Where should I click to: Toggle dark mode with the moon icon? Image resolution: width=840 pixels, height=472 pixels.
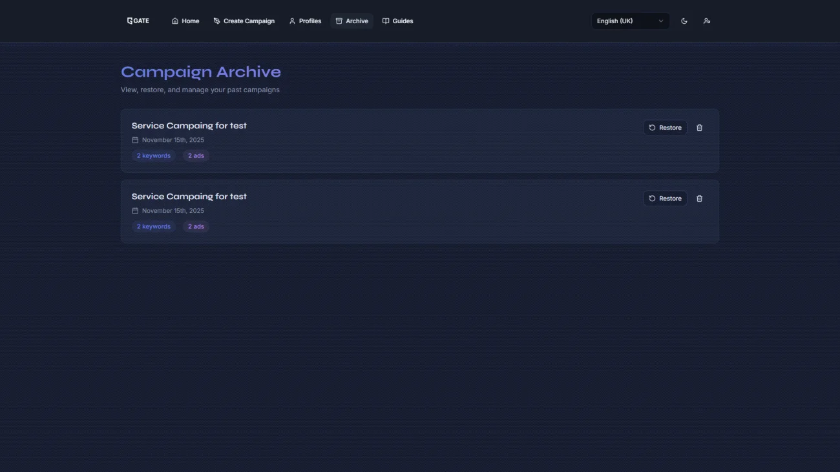pos(684,21)
